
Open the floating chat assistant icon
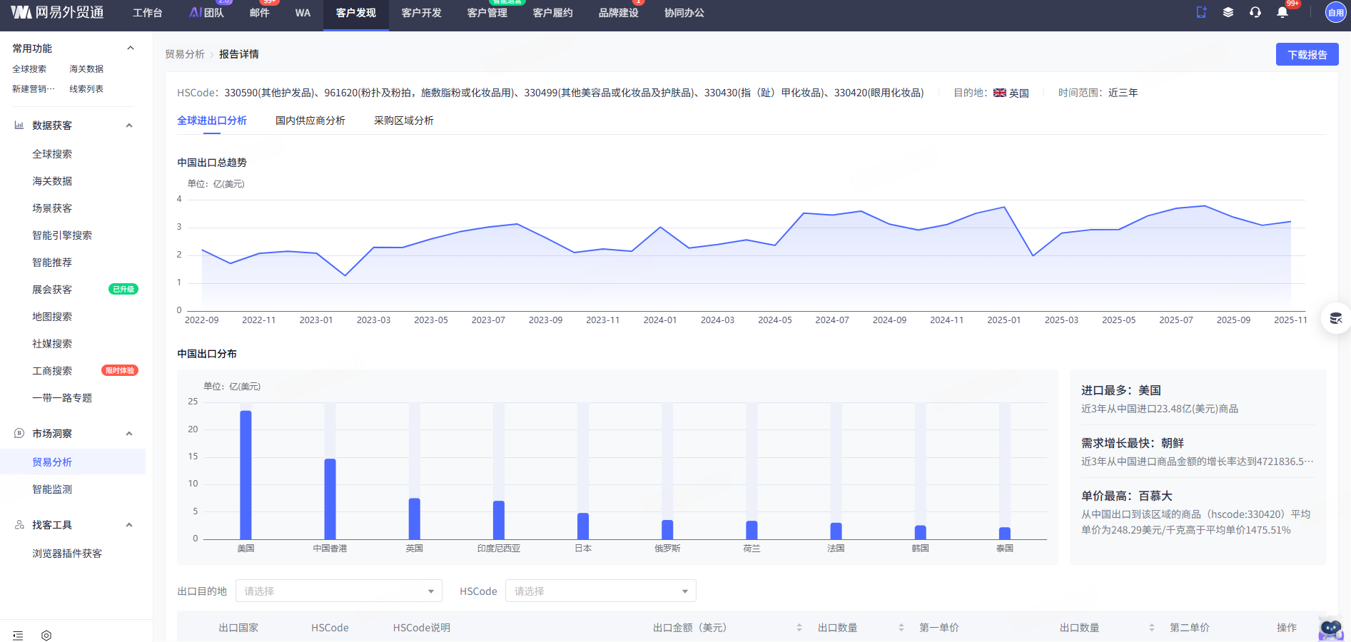point(1335,318)
